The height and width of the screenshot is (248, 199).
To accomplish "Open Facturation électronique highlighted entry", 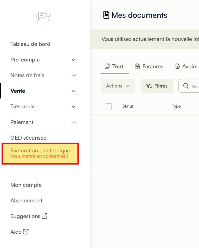I will [x=40, y=154].
